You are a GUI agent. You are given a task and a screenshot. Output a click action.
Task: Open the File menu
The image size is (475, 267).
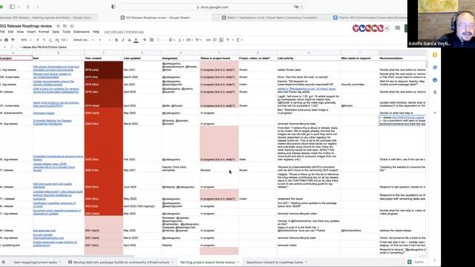[x=2, y=32]
